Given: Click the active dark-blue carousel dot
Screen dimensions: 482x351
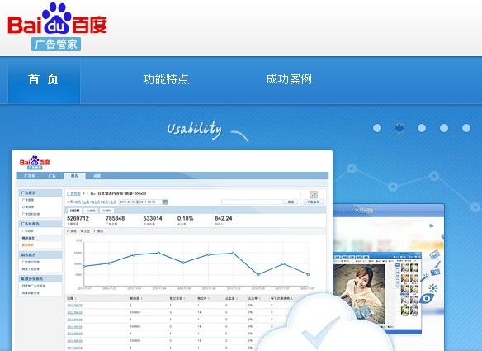Looking at the screenshot, I should coord(399,128).
